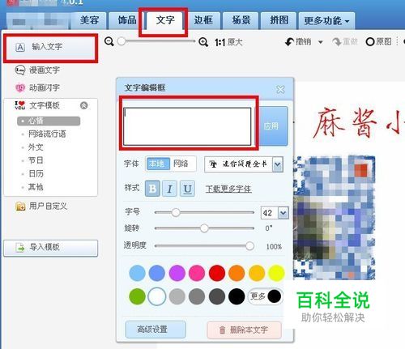Pick the light gray color swatch
The width and height of the screenshot is (405, 349).
click(177, 296)
